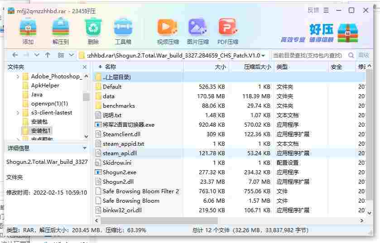
Task: Sort by 大小 column header
Action: (220, 67)
